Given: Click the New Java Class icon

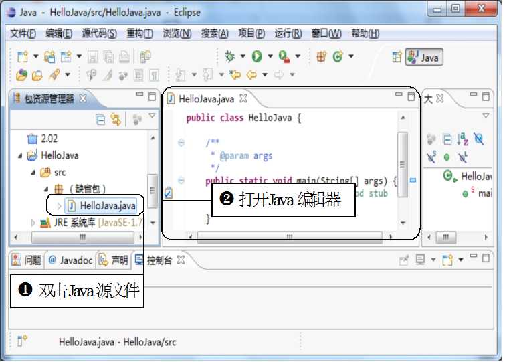Looking at the screenshot, I should (338, 56).
